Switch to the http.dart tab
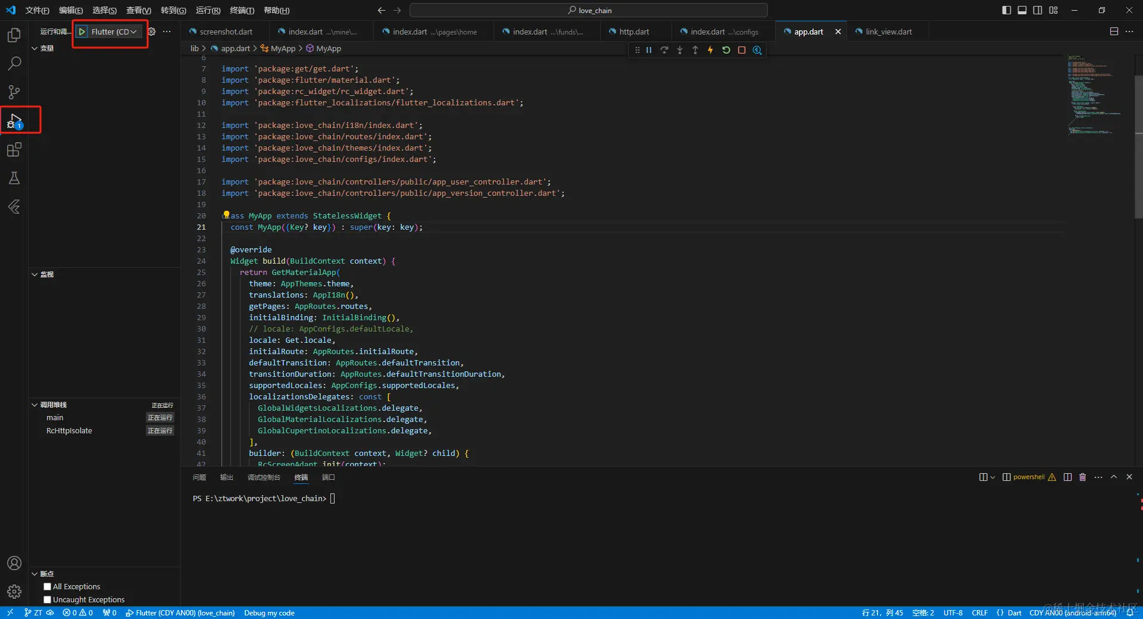This screenshot has height=619, width=1143. point(633,32)
